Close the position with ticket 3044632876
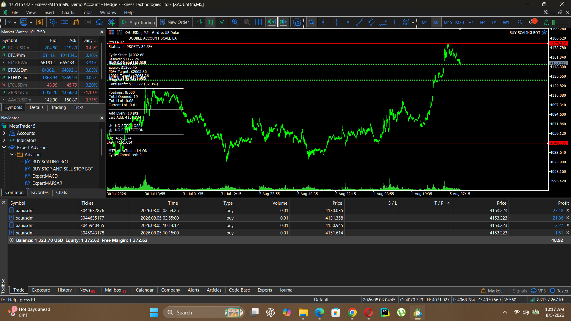The height and width of the screenshot is (321, 571). click(x=567, y=210)
